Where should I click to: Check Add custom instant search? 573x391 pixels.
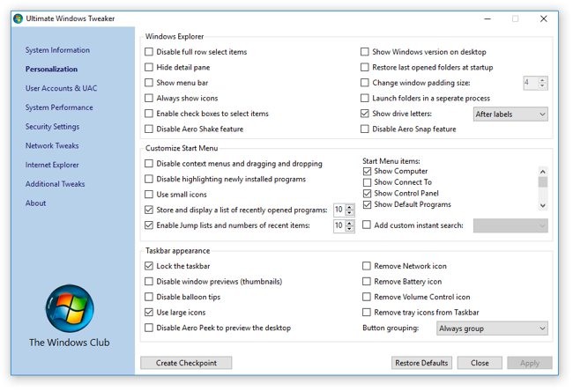pos(367,225)
